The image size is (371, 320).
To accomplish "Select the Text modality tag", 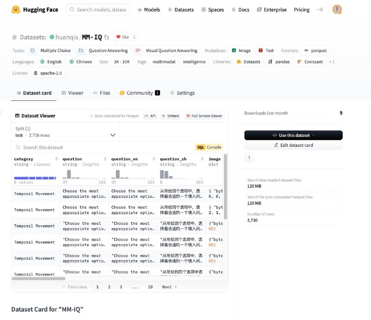I will 266,51.
